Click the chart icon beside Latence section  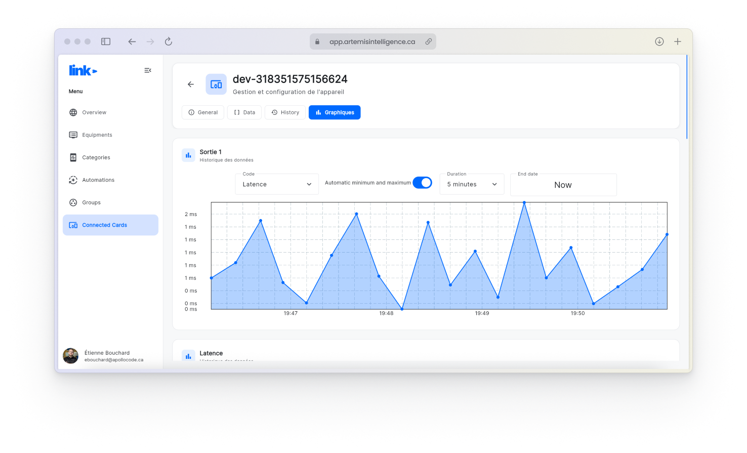[x=188, y=356]
